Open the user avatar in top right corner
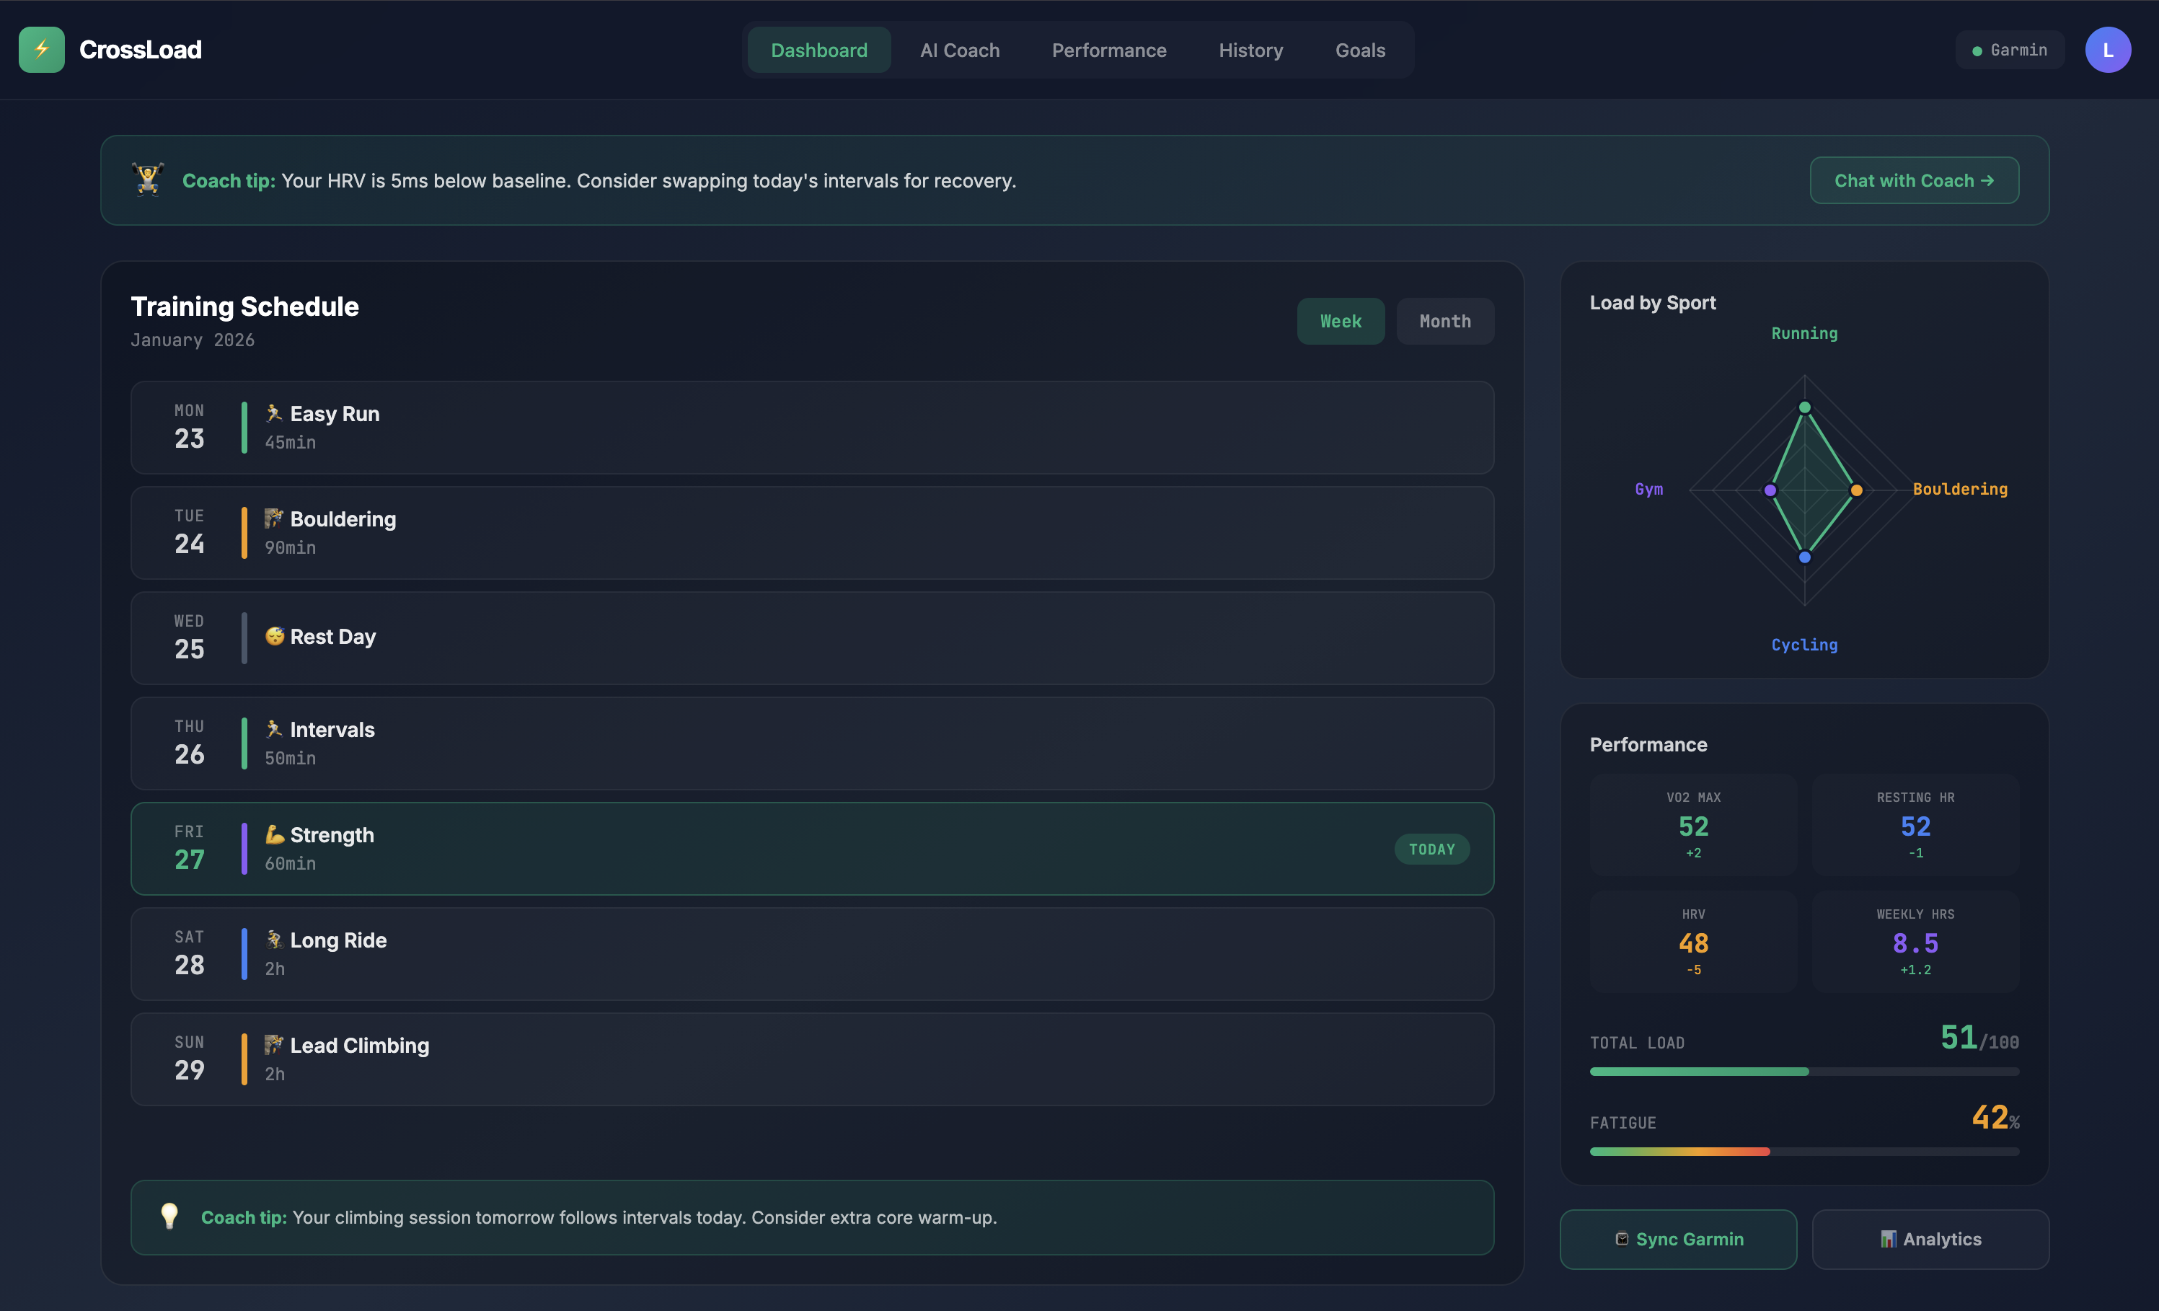 pos(2109,49)
